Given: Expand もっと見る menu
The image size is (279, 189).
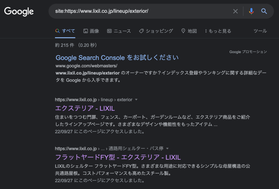Looking at the screenshot, I should pos(218,31).
